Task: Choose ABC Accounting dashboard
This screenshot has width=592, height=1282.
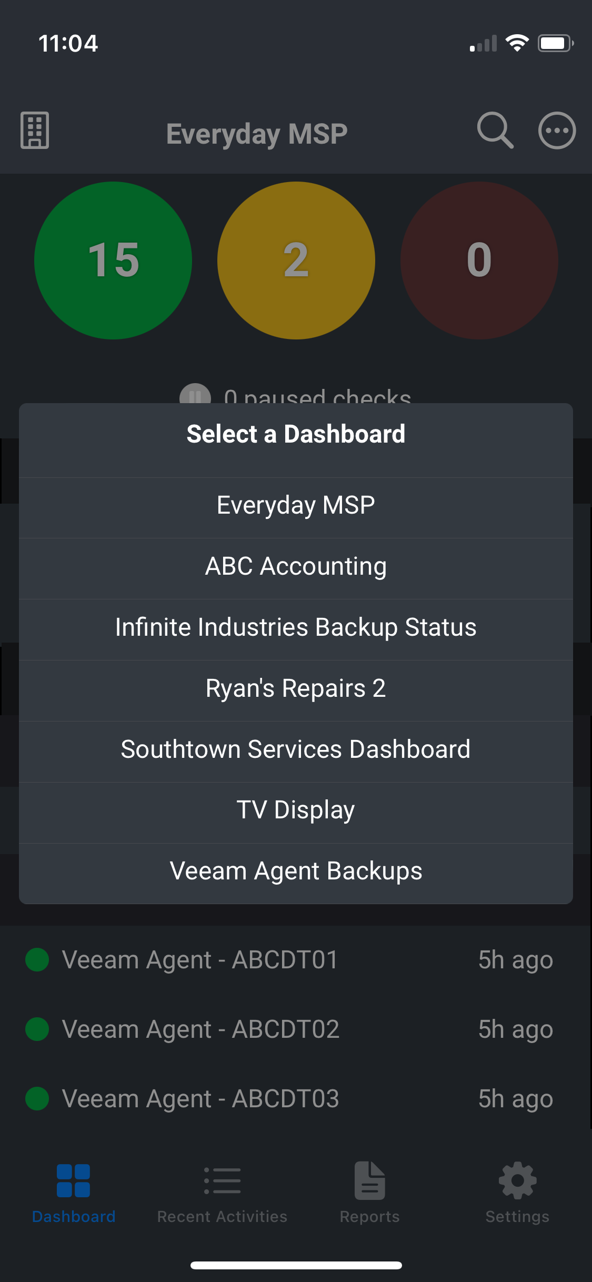Action: [x=296, y=567]
